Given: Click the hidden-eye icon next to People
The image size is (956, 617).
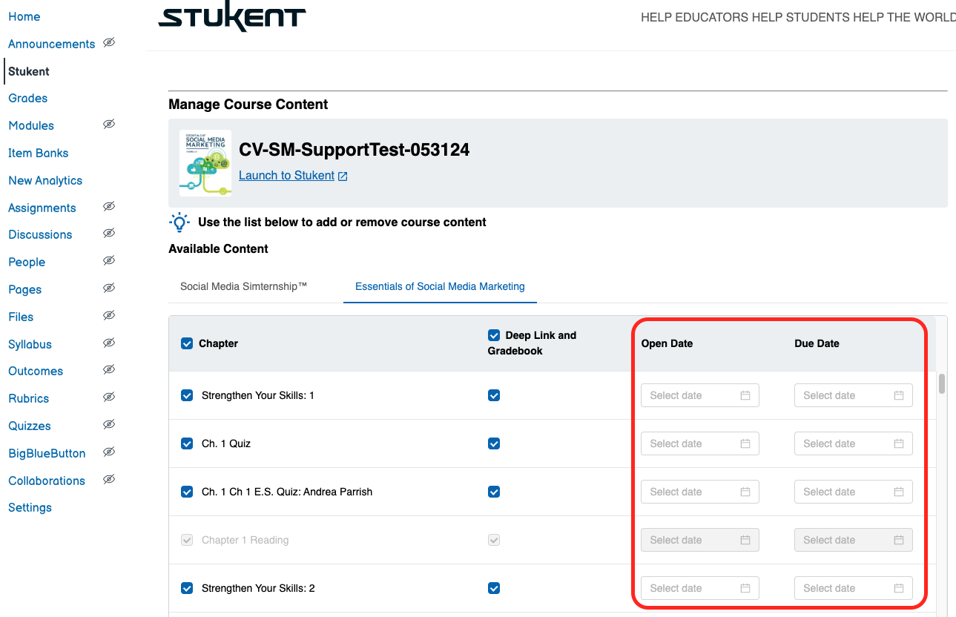Looking at the screenshot, I should [x=109, y=261].
